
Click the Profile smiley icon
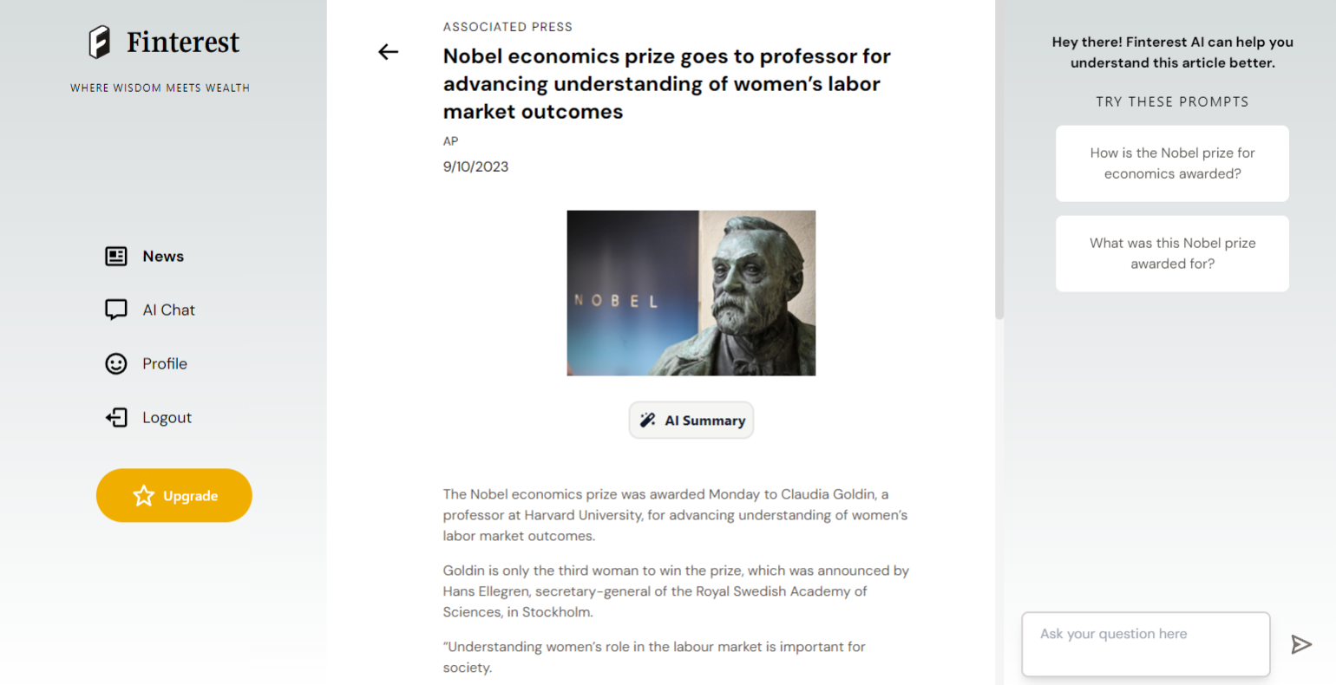pos(116,363)
